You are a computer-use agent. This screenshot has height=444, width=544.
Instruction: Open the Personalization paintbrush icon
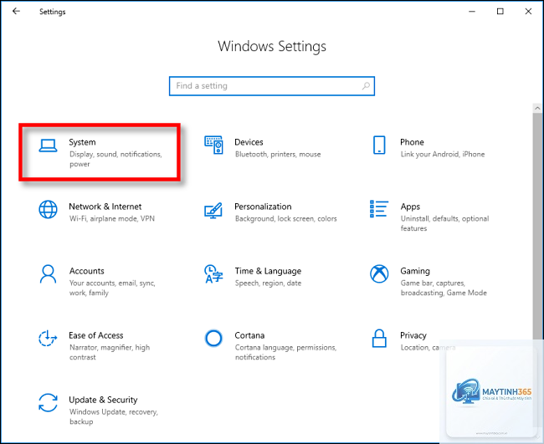tap(213, 211)
